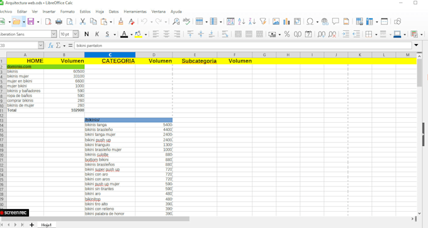Image resolution: width=428 pixels, height=228 pixels.
Task: Toggle align left button
Action: click(155, 34)
